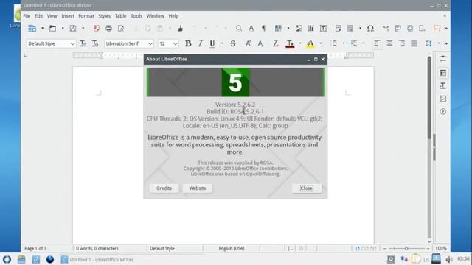Open the ROSA start menu in taskbar
The height and width of the screenshot is (265, 472).
pos(7,259)
